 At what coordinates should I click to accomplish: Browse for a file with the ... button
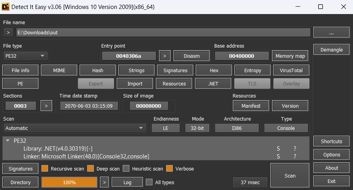[331, 33]
